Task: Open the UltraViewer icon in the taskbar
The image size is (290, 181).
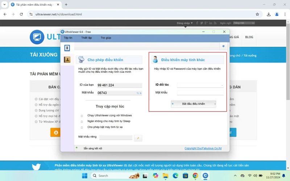Action: [x=206, y=176]
